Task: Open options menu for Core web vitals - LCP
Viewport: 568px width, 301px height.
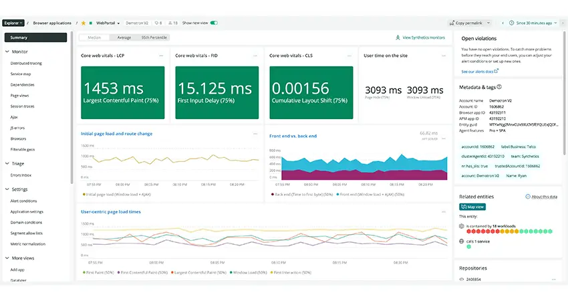Action: [x=161, y=56]
